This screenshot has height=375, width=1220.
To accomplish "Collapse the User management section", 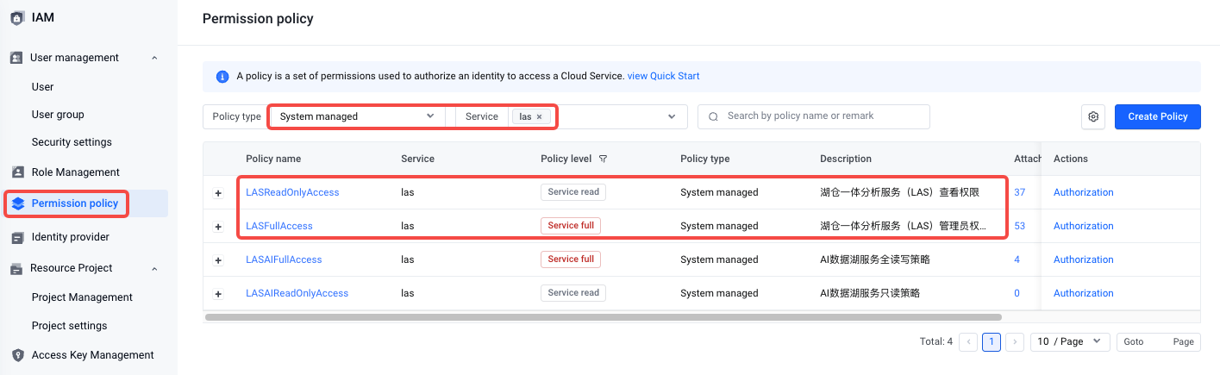I will coord(154,58).
